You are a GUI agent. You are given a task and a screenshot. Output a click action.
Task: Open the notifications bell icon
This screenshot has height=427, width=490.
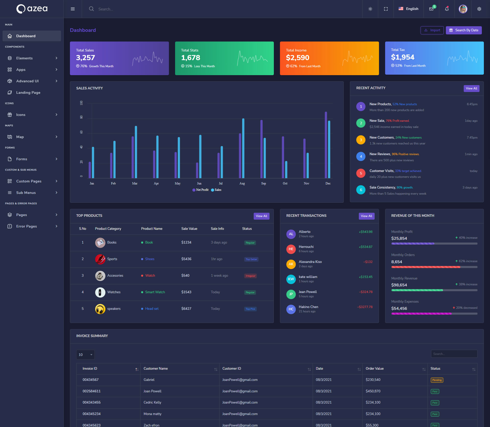click(x=447, y=9)
